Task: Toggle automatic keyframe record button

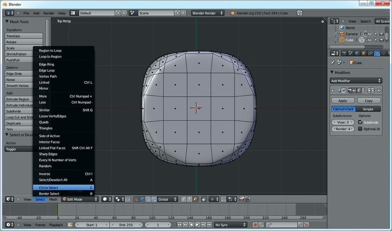Action: pos(255,225)
